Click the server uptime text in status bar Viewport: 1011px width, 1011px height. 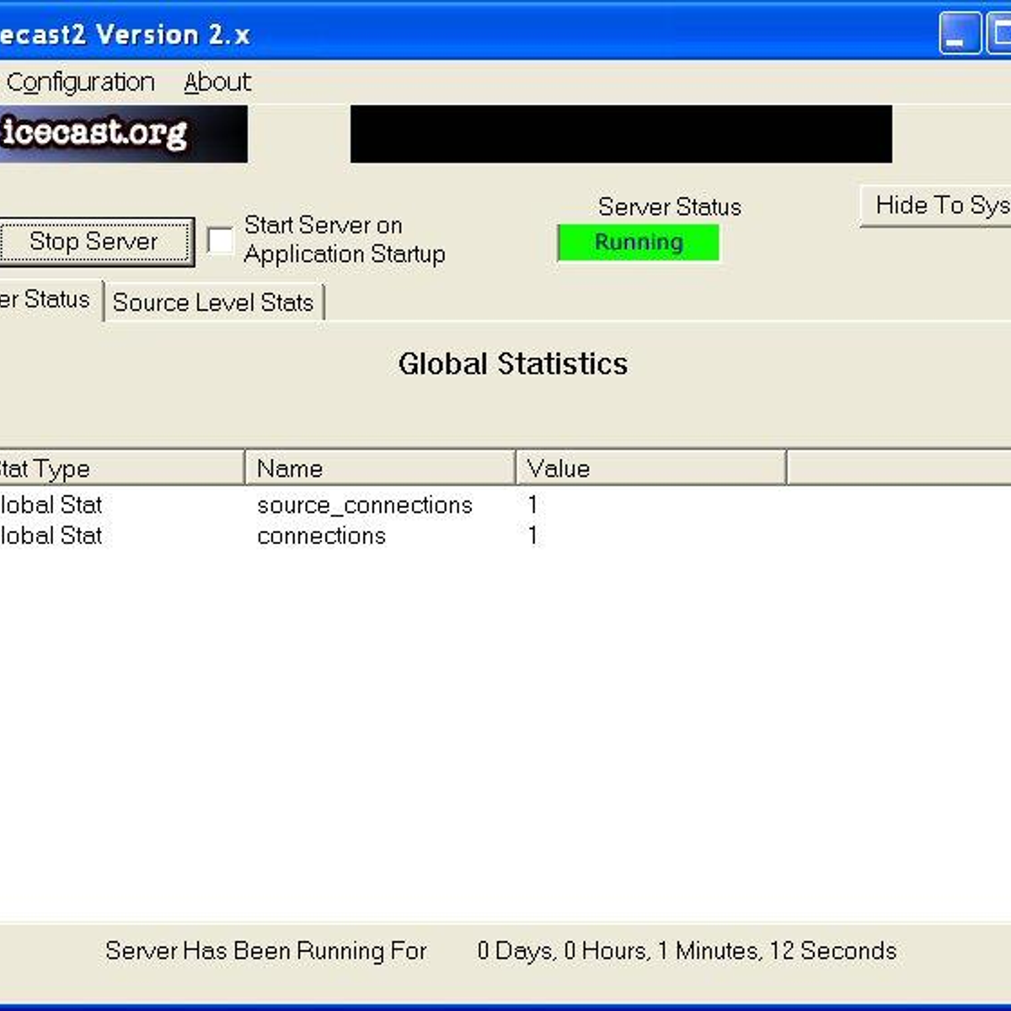(686, 950)
